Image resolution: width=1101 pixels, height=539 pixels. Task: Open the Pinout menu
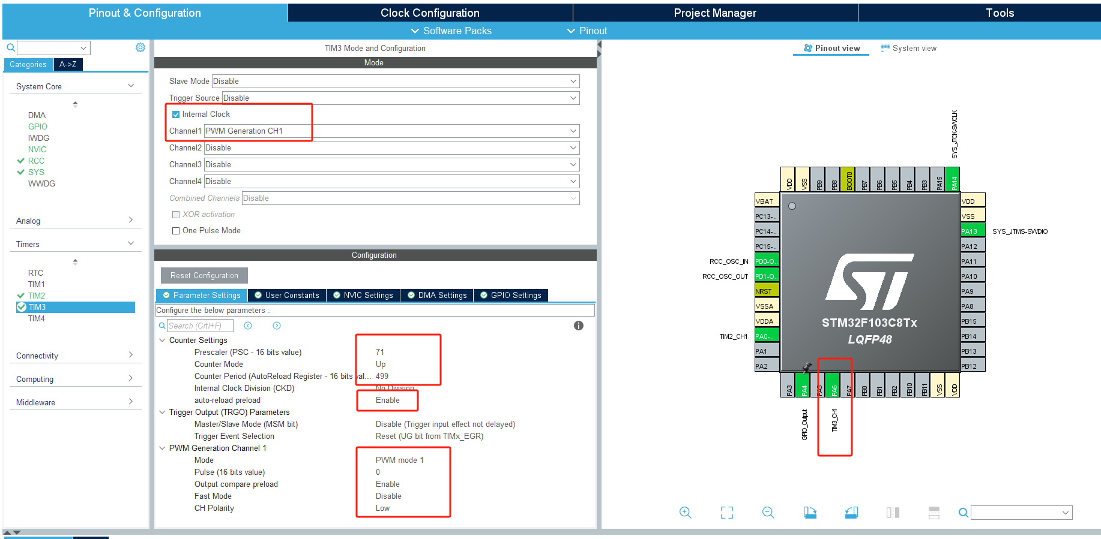point(587,31)
